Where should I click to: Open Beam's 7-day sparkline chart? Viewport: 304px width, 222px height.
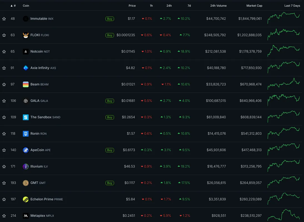click(284, 84)
